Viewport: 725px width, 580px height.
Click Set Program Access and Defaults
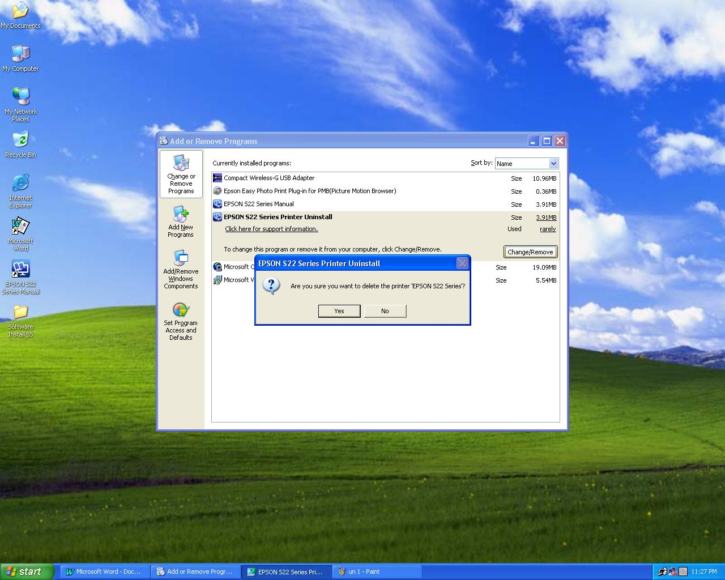[181, 319]
